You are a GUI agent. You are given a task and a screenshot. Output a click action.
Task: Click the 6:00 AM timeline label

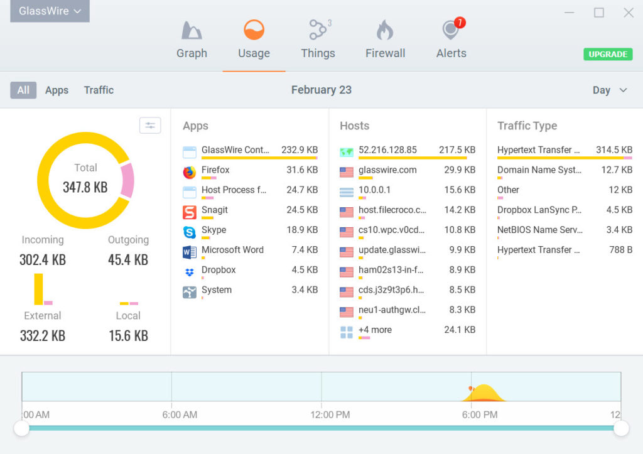180,414
